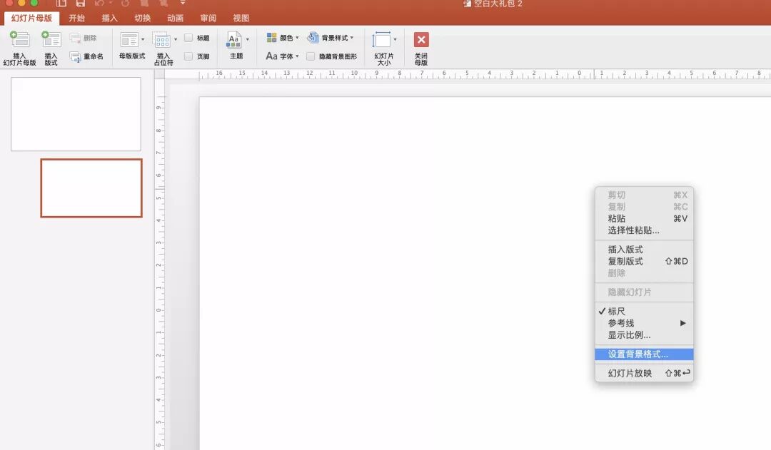Click the 颜色 (Colors) palette icon
This screenshot has width=771, height=450.
click(x=271, y=37)
